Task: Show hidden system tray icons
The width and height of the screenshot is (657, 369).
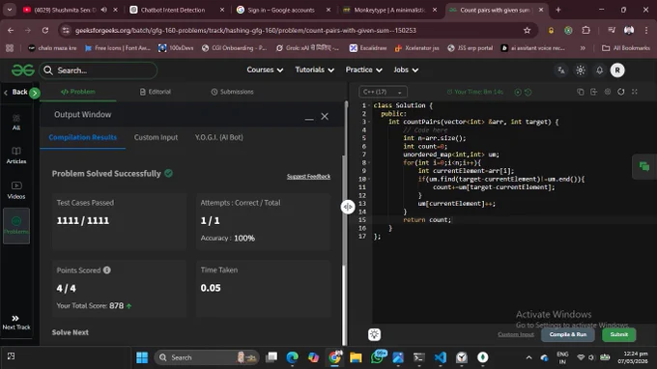Action: click(528, 357)
